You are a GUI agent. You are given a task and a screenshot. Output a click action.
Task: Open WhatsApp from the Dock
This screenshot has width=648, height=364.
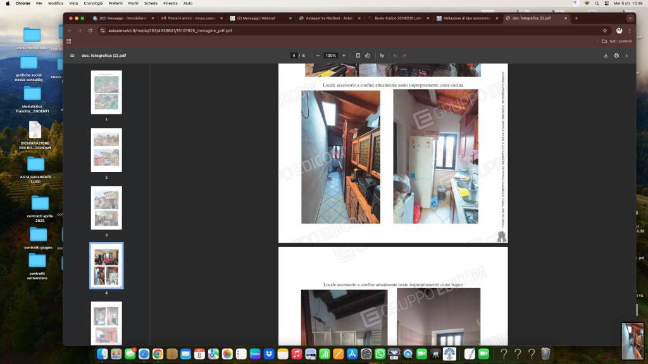[x=380, y=354]
